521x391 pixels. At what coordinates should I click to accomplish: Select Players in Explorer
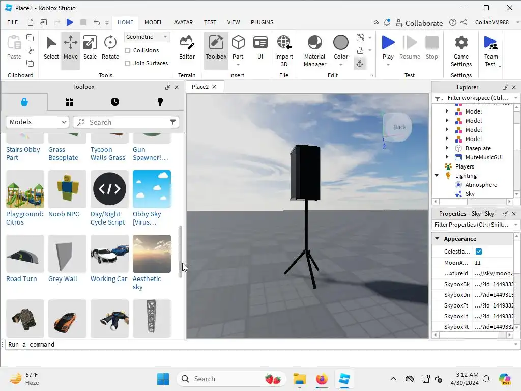(x=465, y=166)
